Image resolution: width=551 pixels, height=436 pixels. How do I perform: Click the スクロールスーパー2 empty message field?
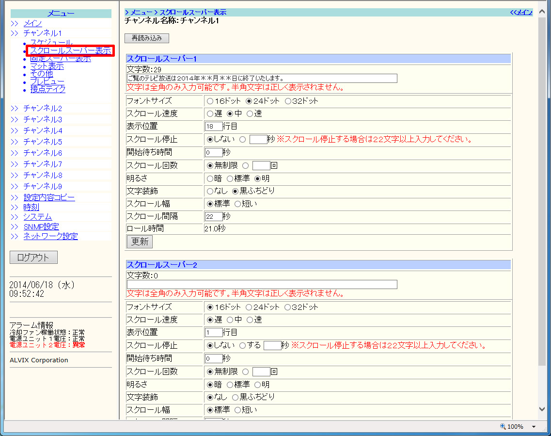coord(262,284)
